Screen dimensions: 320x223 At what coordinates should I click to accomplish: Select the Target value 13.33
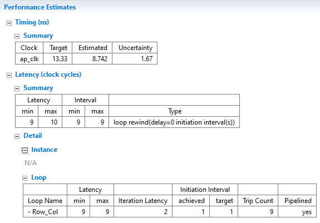pos(58,59)
